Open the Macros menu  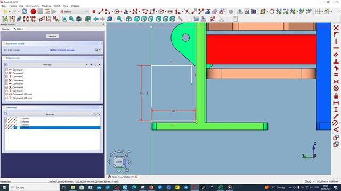coord(46,6)
